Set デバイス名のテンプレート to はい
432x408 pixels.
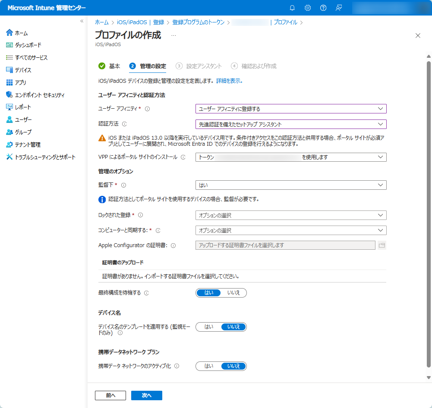point(208,327)
